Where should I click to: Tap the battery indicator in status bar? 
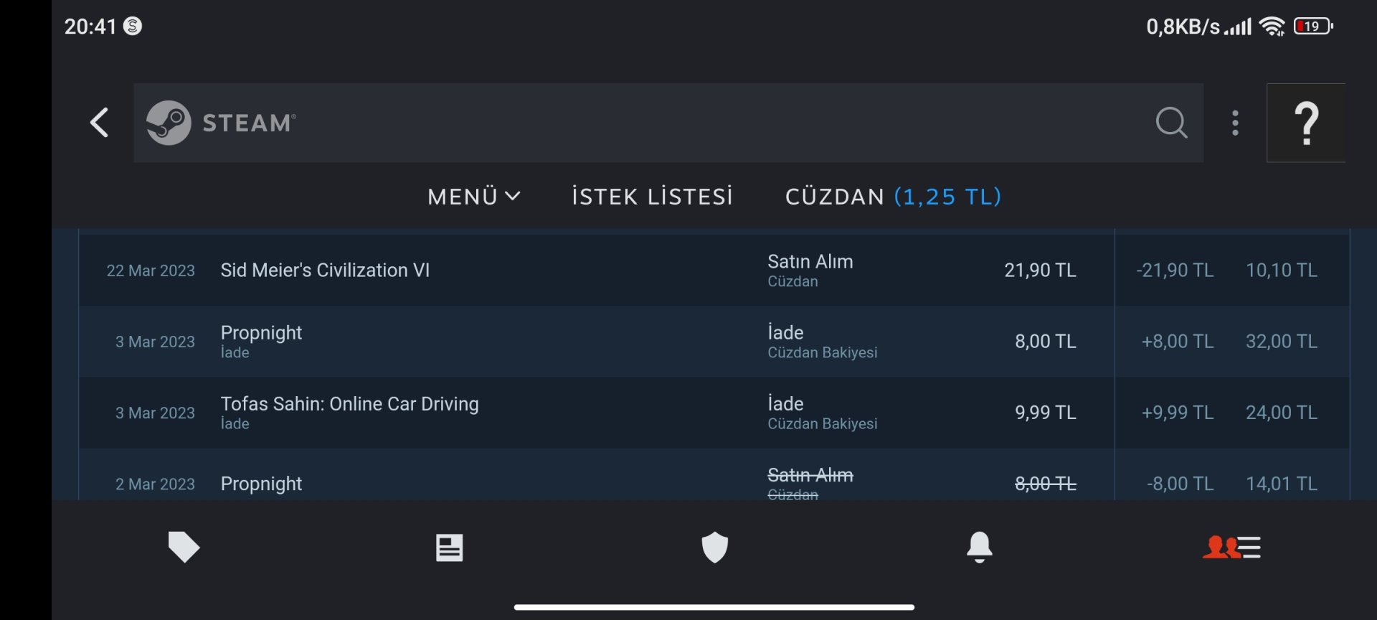(x=1313, y=27)
